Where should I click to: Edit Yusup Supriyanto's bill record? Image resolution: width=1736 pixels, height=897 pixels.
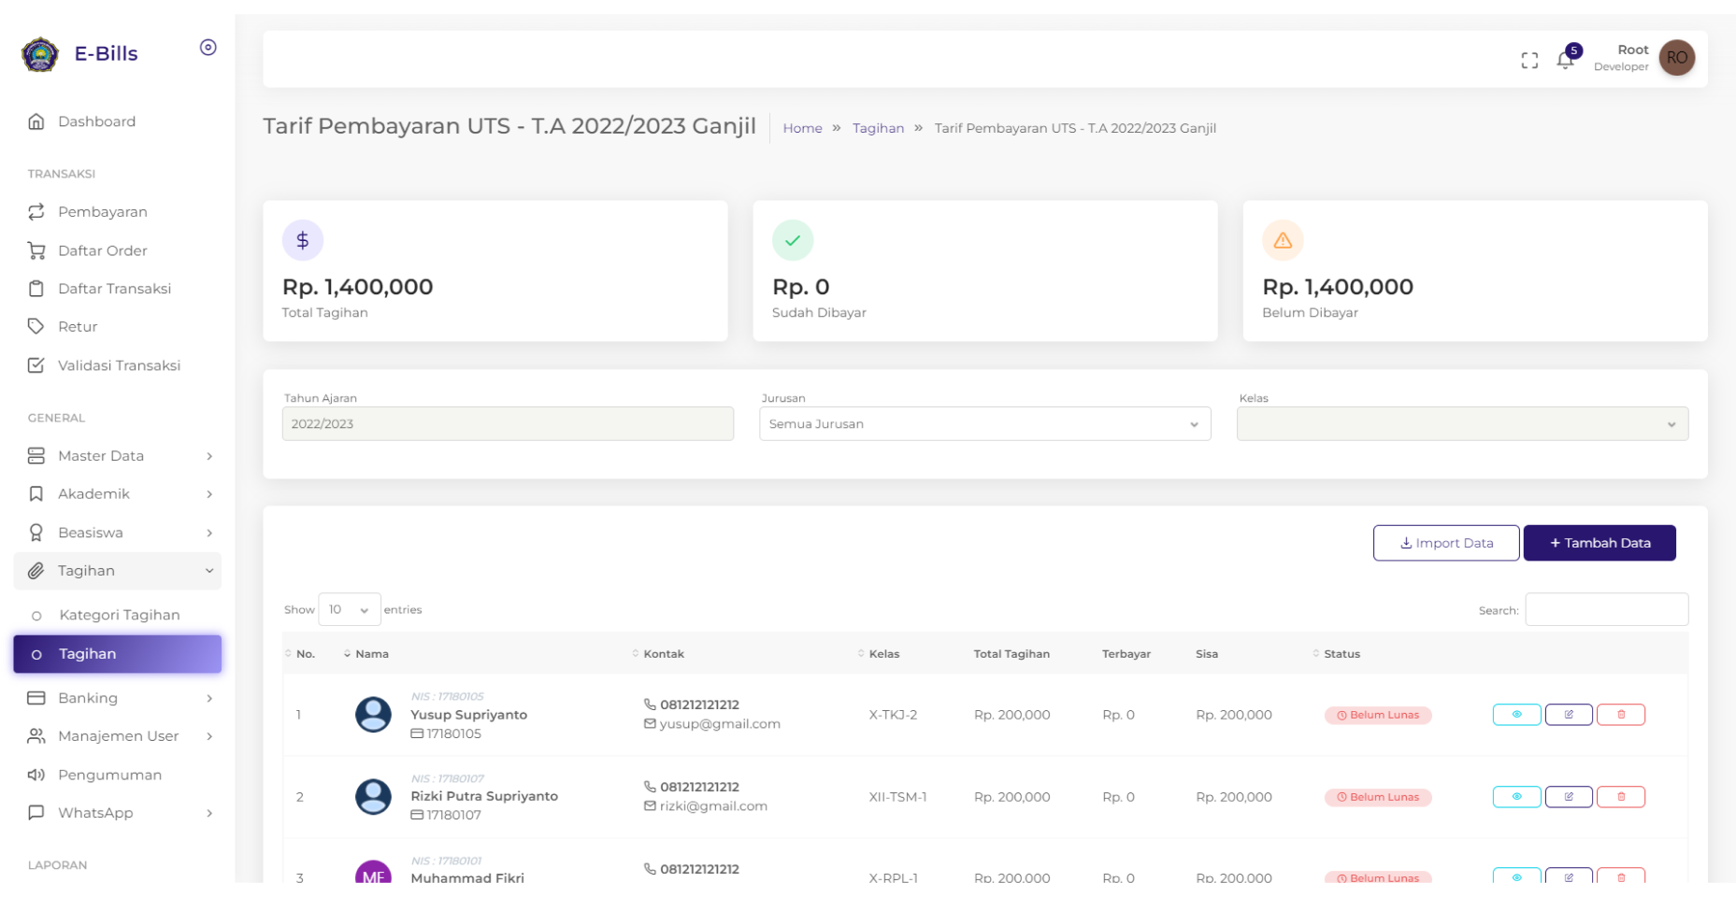pyautogui.click(x=1568, y=715)
